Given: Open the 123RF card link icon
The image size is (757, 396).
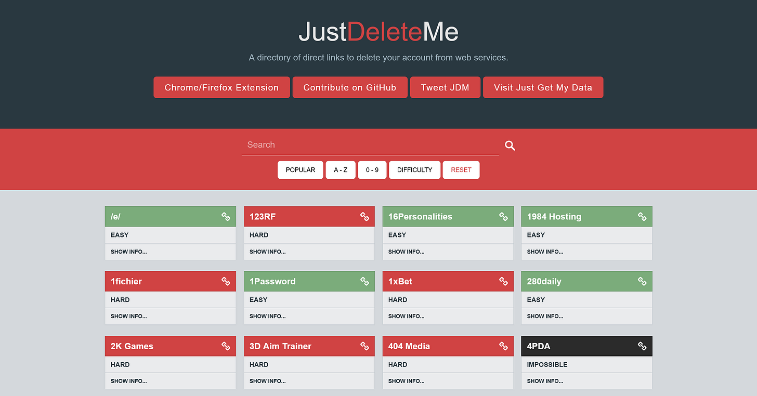Looking at the screenshot, I should coord(364,217).
